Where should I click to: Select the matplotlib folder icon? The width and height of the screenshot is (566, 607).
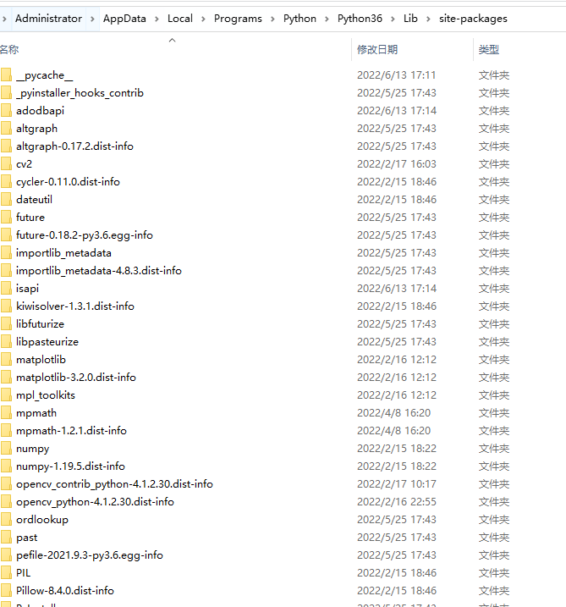coord(6,360)
